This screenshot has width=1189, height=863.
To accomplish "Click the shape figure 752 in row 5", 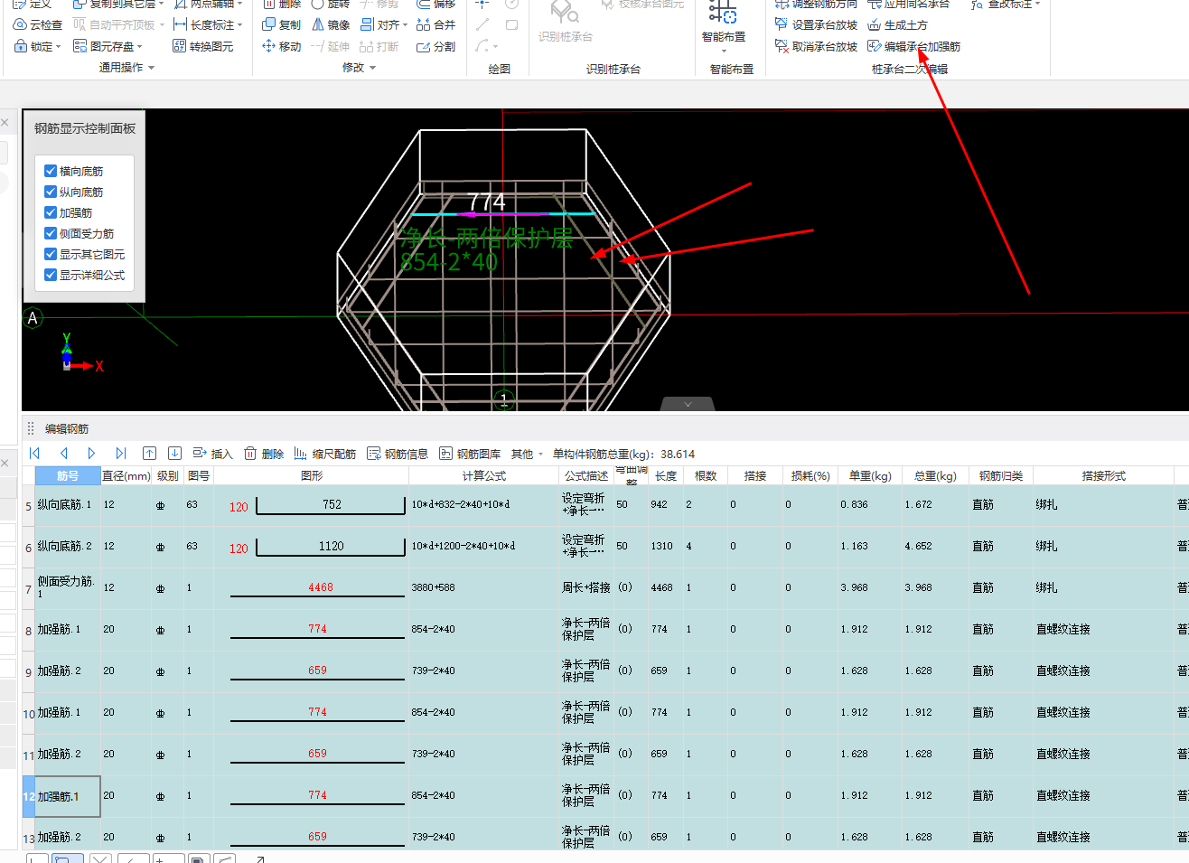I will click(332, 504).
